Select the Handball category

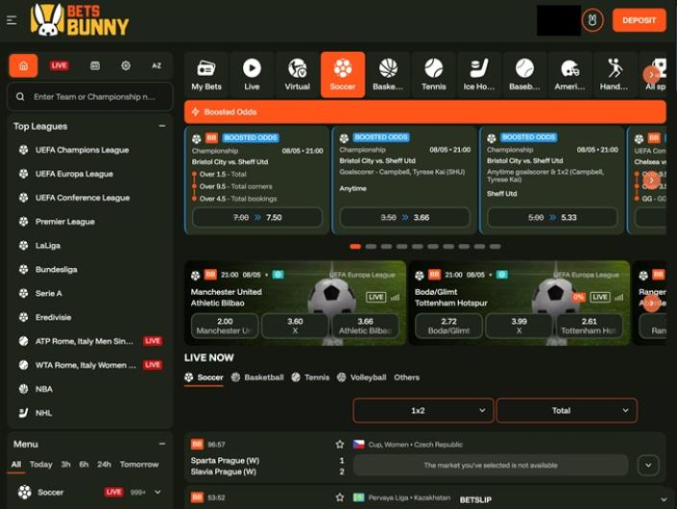coord(615,75)
